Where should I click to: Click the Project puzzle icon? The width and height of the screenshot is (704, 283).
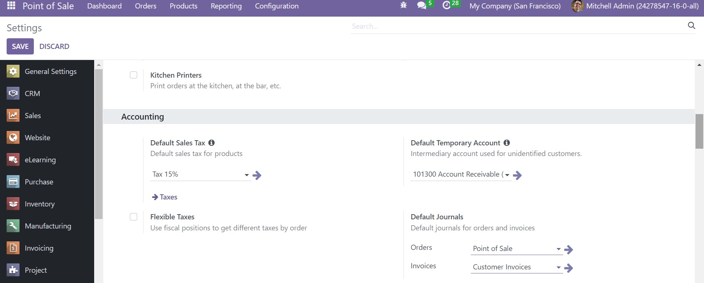[13, 270]
